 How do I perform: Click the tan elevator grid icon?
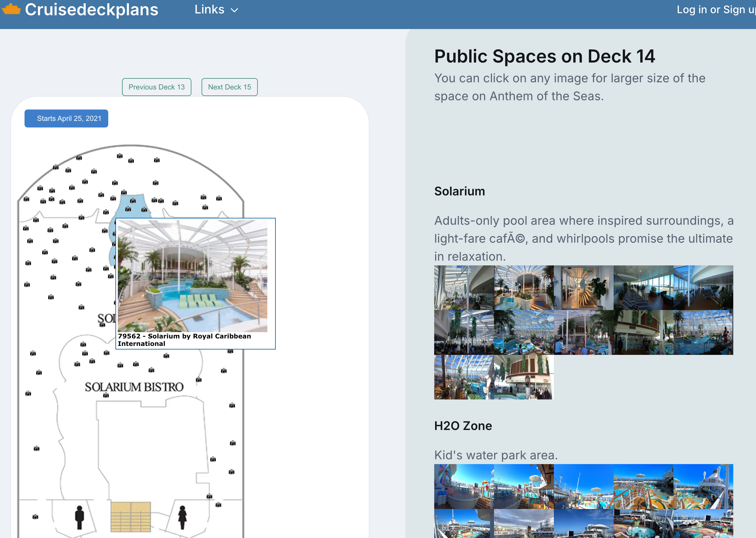pos(131,516)
